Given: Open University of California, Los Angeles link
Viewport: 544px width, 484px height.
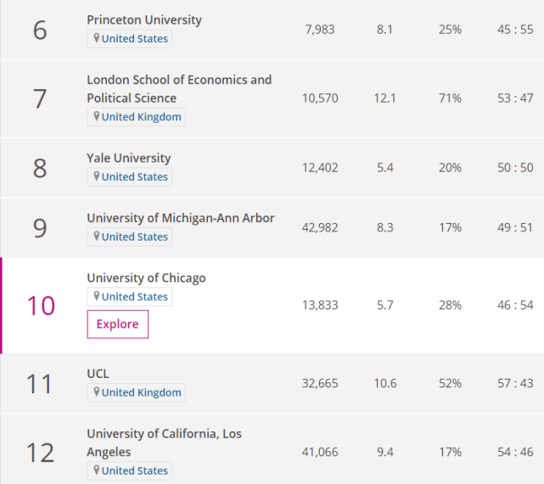Looking at the screenshot, I should click(164, 442).
